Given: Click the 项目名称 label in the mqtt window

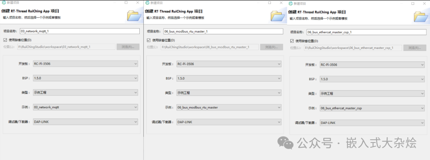Looking at the screenshot, I should (x=10, y=31).
